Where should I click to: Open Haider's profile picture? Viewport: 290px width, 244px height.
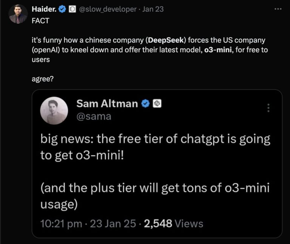pyautogui.click(x=18, y=14)
